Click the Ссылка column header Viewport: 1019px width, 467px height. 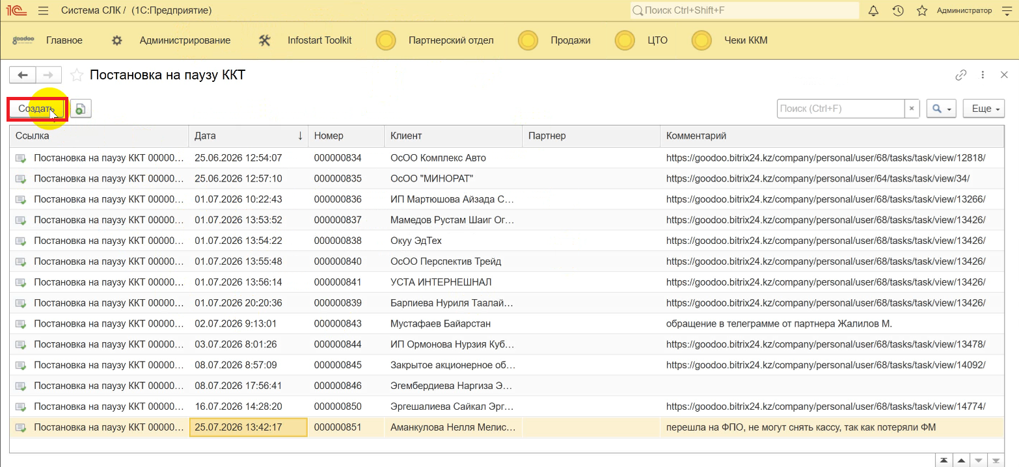tap(99, 136)
